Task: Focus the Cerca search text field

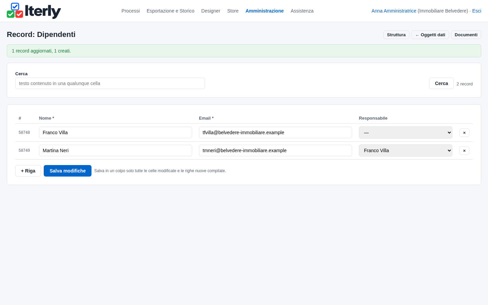Action: click(x=110, y=83)
